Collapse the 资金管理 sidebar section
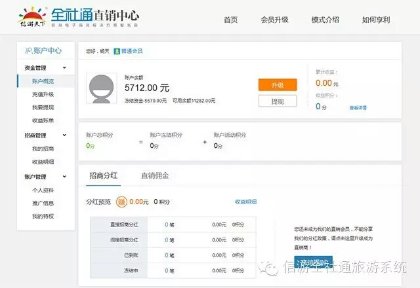 click(64, 67)
